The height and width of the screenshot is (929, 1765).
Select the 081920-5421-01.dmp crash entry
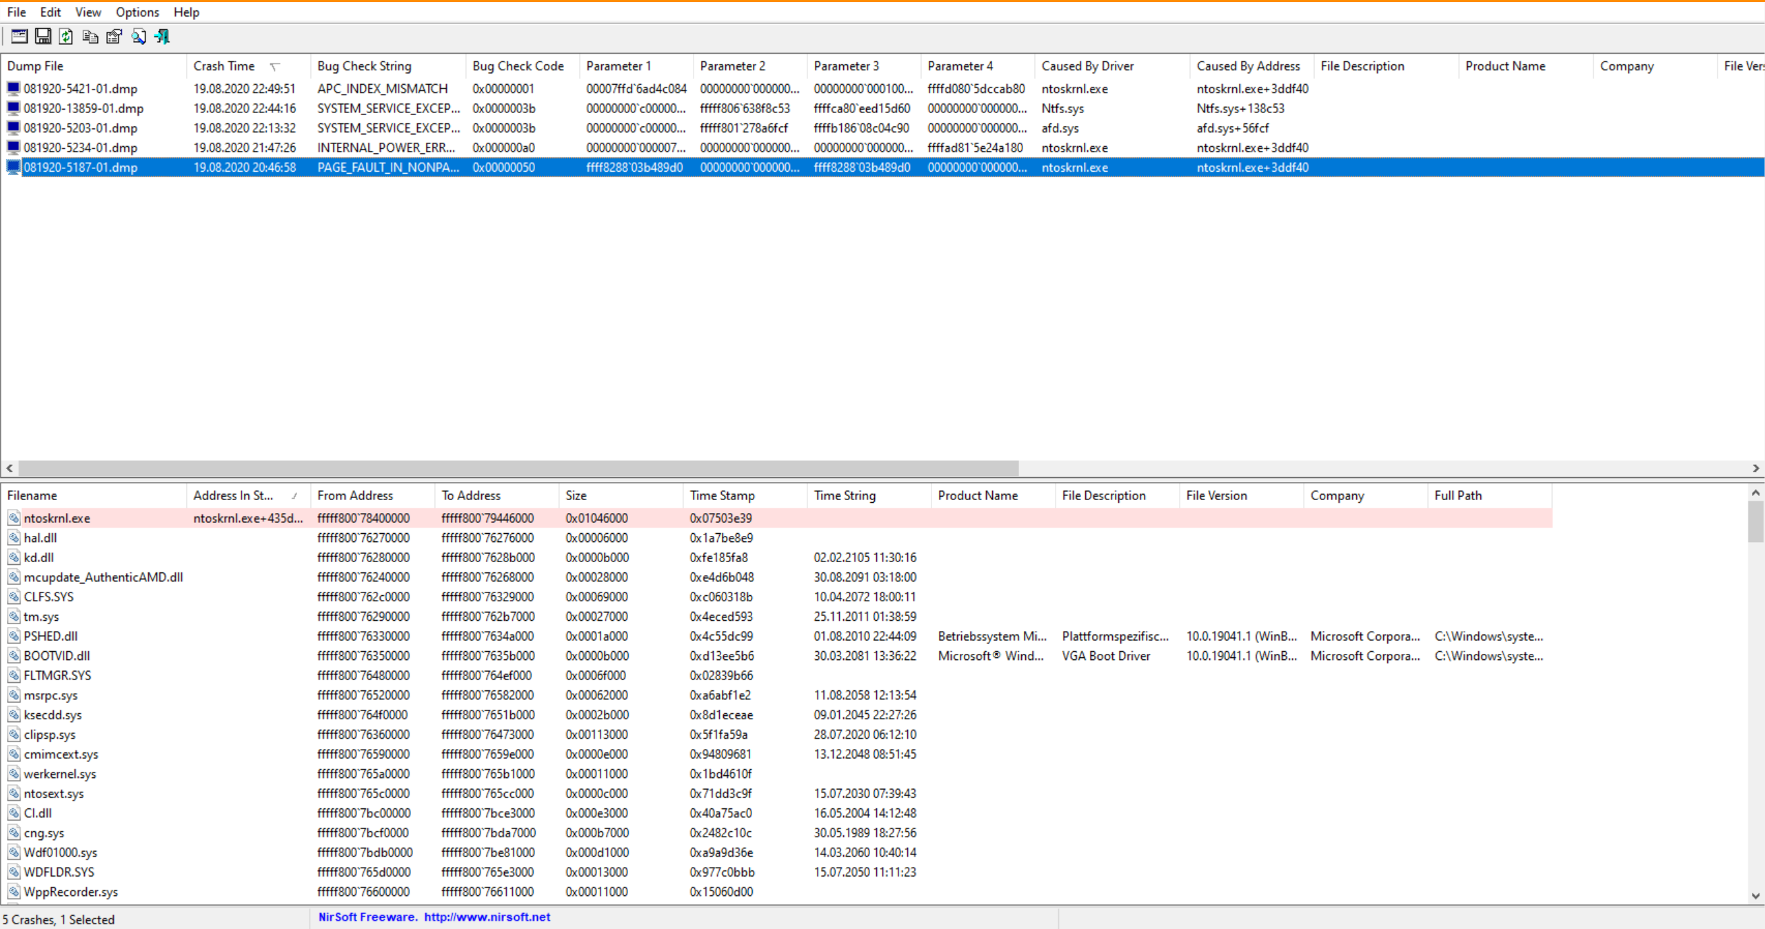[80, 89]
